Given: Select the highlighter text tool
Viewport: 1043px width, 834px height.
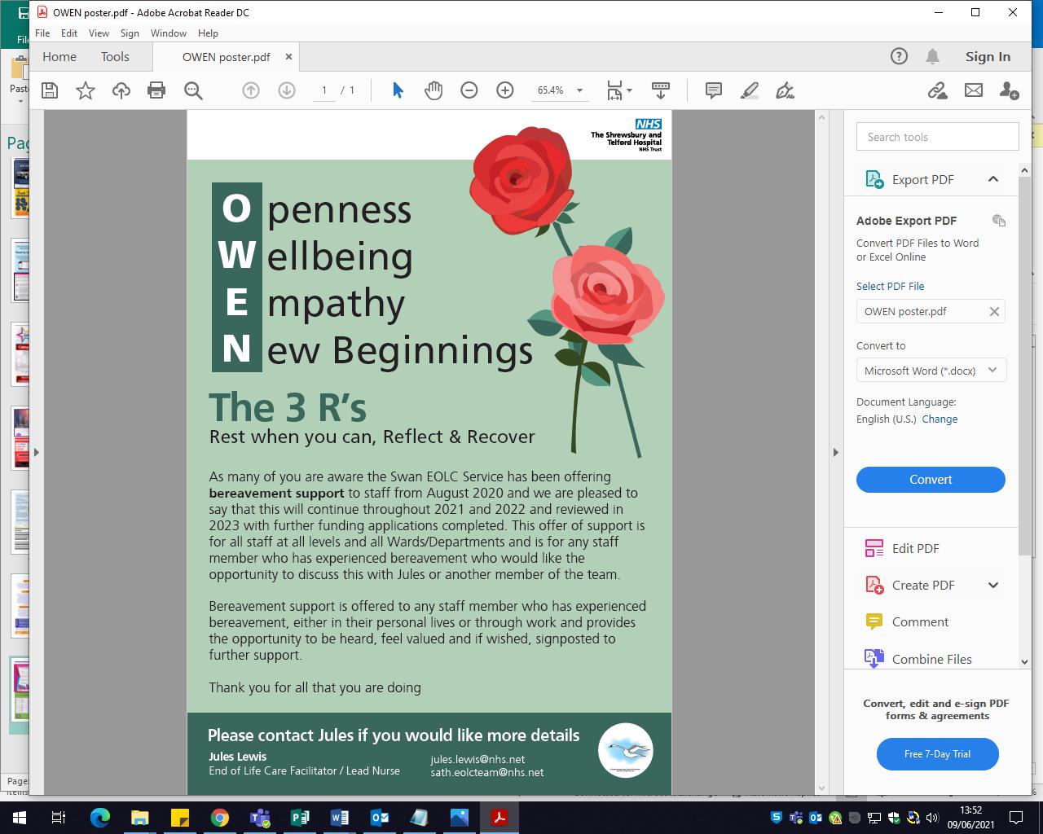Looking at the screenshot, I should click(750, 90).
